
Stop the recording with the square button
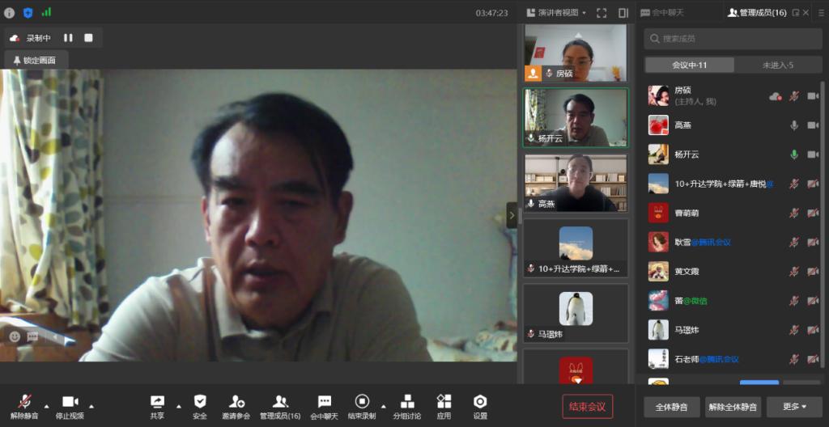[88, 37]
